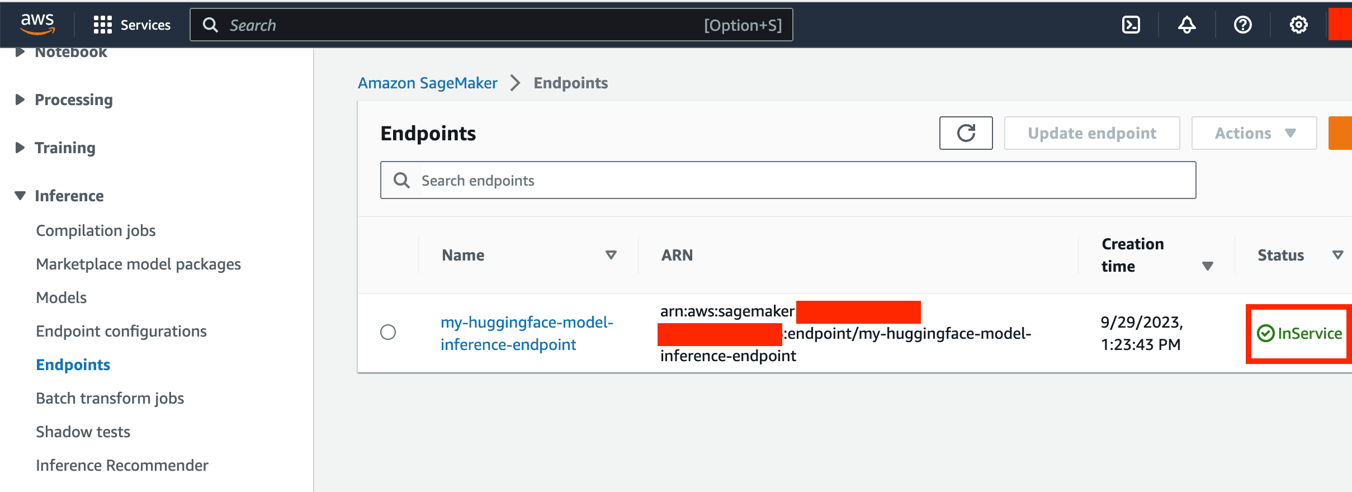Open the settings gear icon
The width and height of the screenshot is (1352, 492).
1299,25
